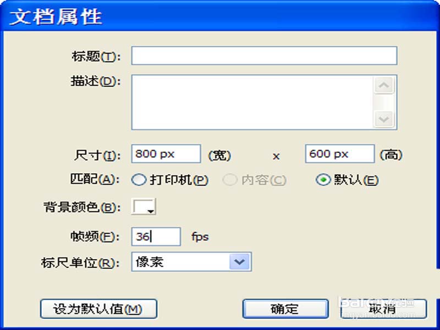Click the description scrollbar track between arrows

tap(383, 102)
